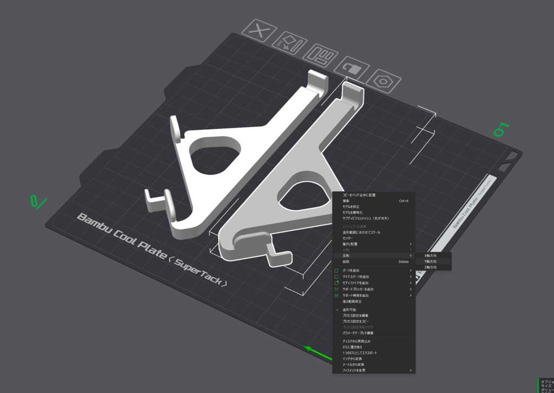554x393 pixels.
Task: Click プロセス設定をコピー menu entry
Action: (x=374, y=321)
